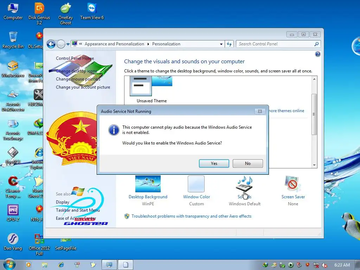Open Acronis DiskDirector desktop icon
The height and width of the screenshot is (270, 360).
tap(13, 101)
